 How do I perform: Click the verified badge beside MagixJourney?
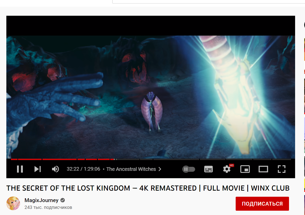point(62,200)
